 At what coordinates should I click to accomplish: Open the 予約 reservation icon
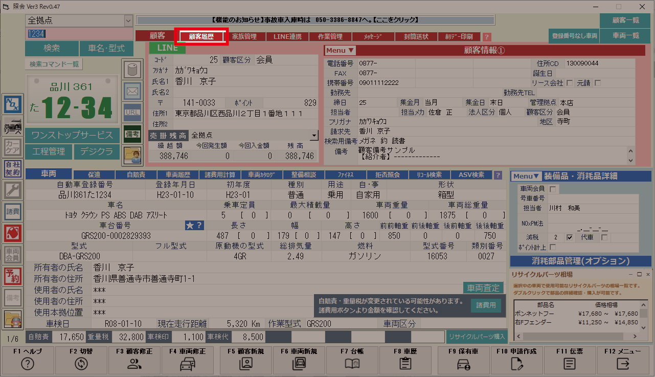pos(13,276)
